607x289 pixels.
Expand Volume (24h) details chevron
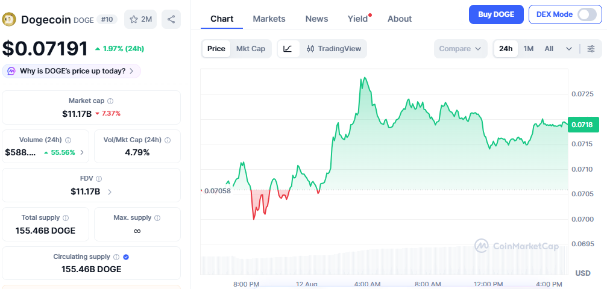[x=82, y=152]
